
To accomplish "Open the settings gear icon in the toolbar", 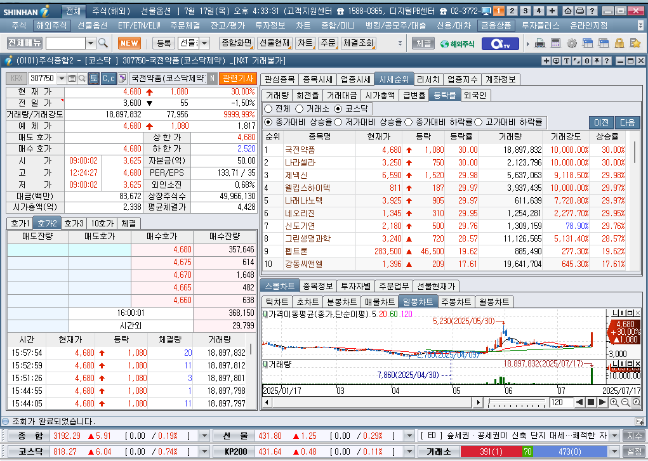I will tap(572, 43).
